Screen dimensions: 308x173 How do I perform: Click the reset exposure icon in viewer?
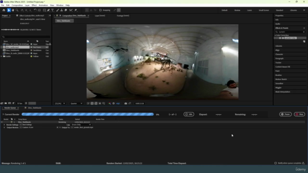114,103
